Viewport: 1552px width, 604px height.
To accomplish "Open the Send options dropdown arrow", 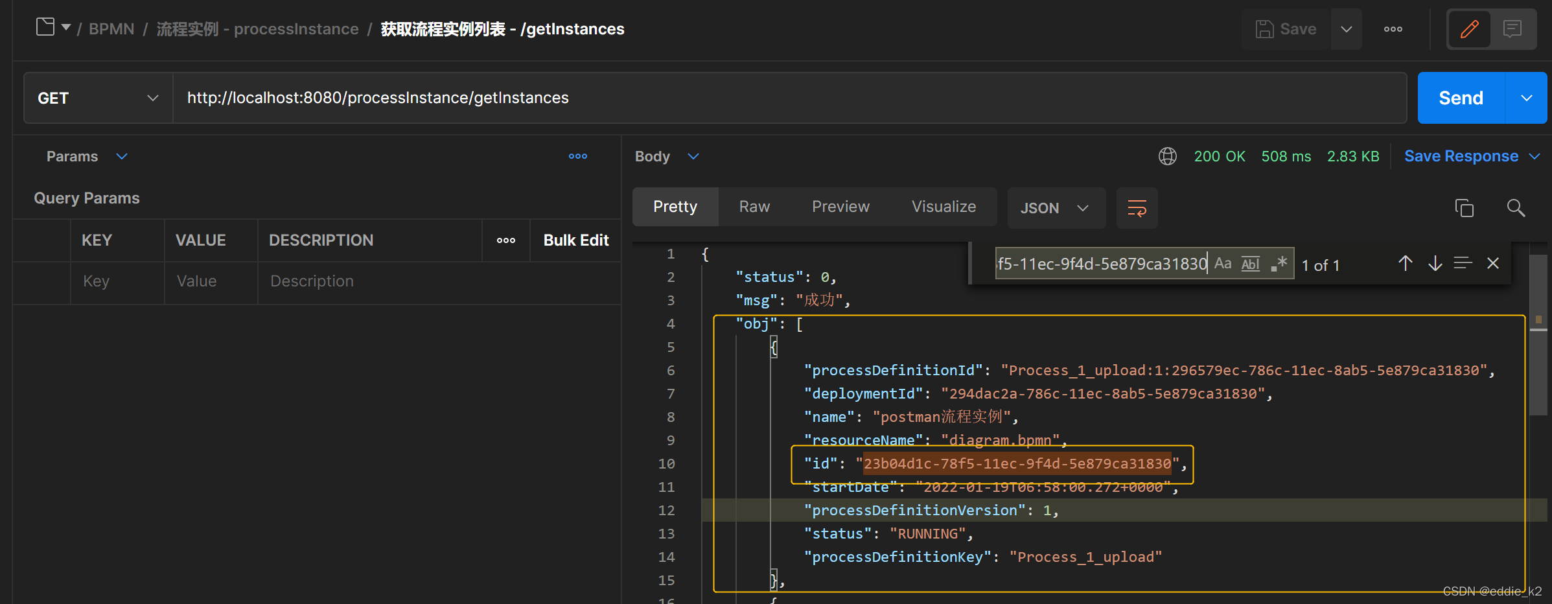I will pos(1526,98).
